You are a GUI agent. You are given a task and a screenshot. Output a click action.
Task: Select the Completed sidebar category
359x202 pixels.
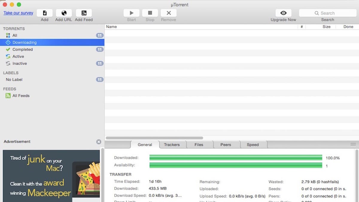(52, 49)
